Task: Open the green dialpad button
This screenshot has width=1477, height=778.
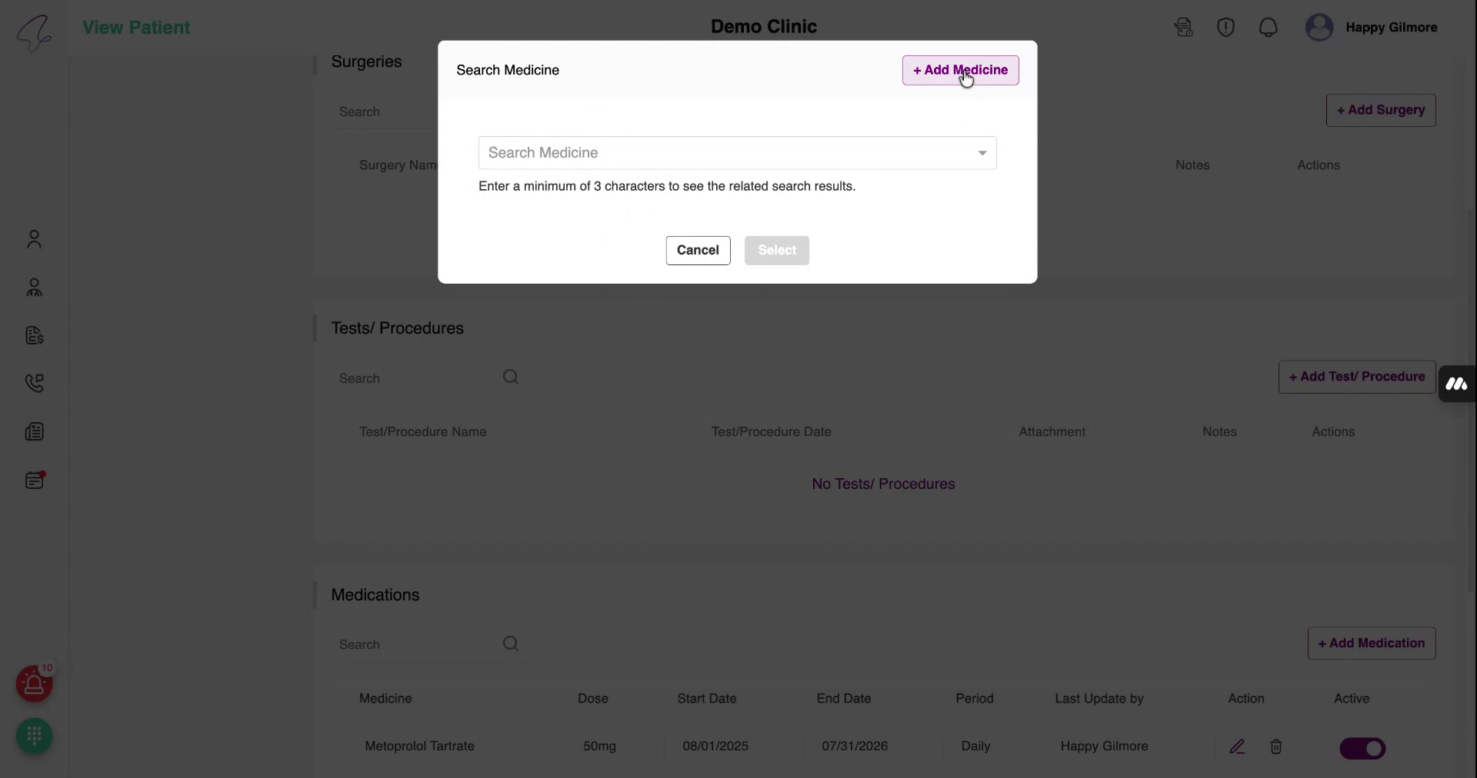Action: coord(34,736)
